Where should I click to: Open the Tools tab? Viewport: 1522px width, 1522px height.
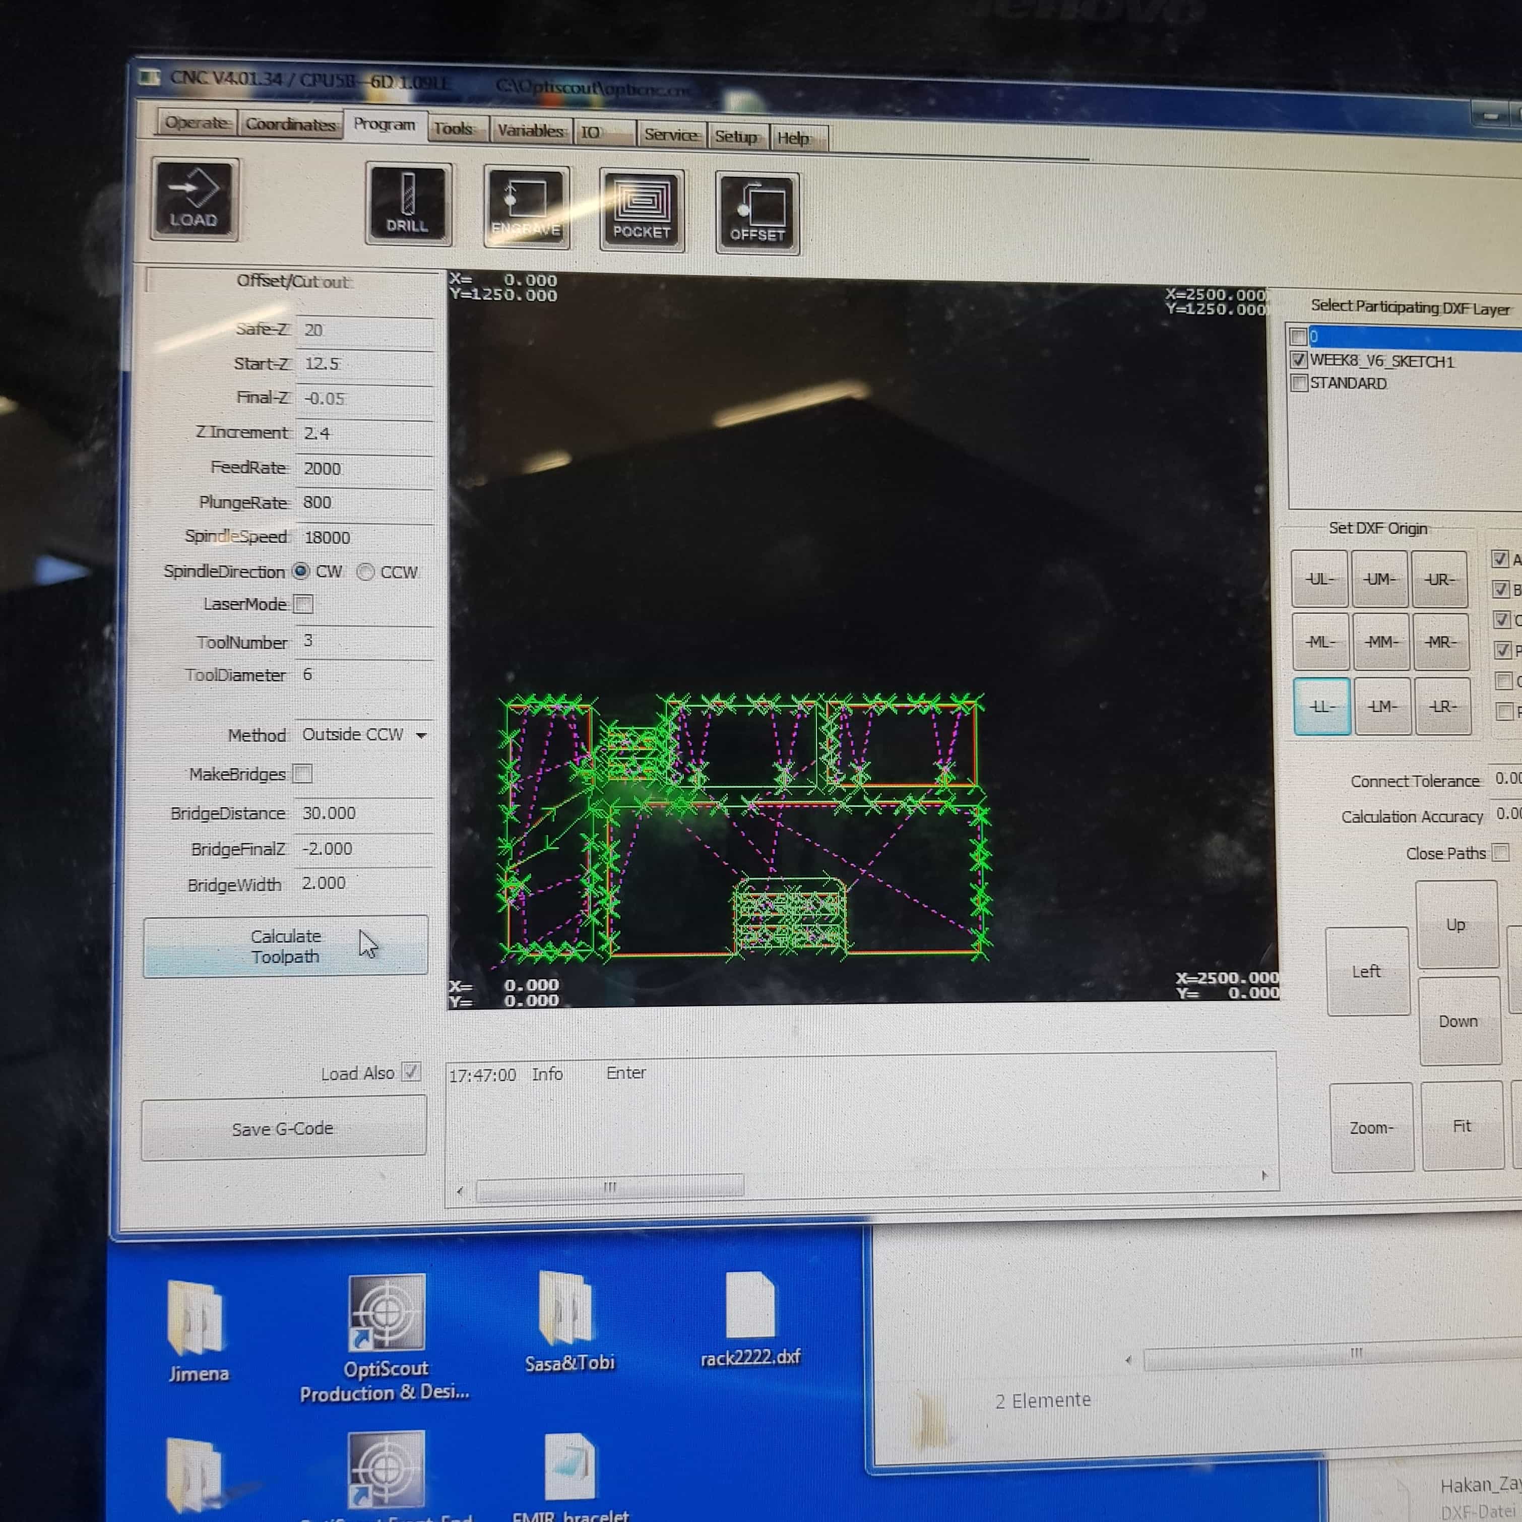click(454, 129)
